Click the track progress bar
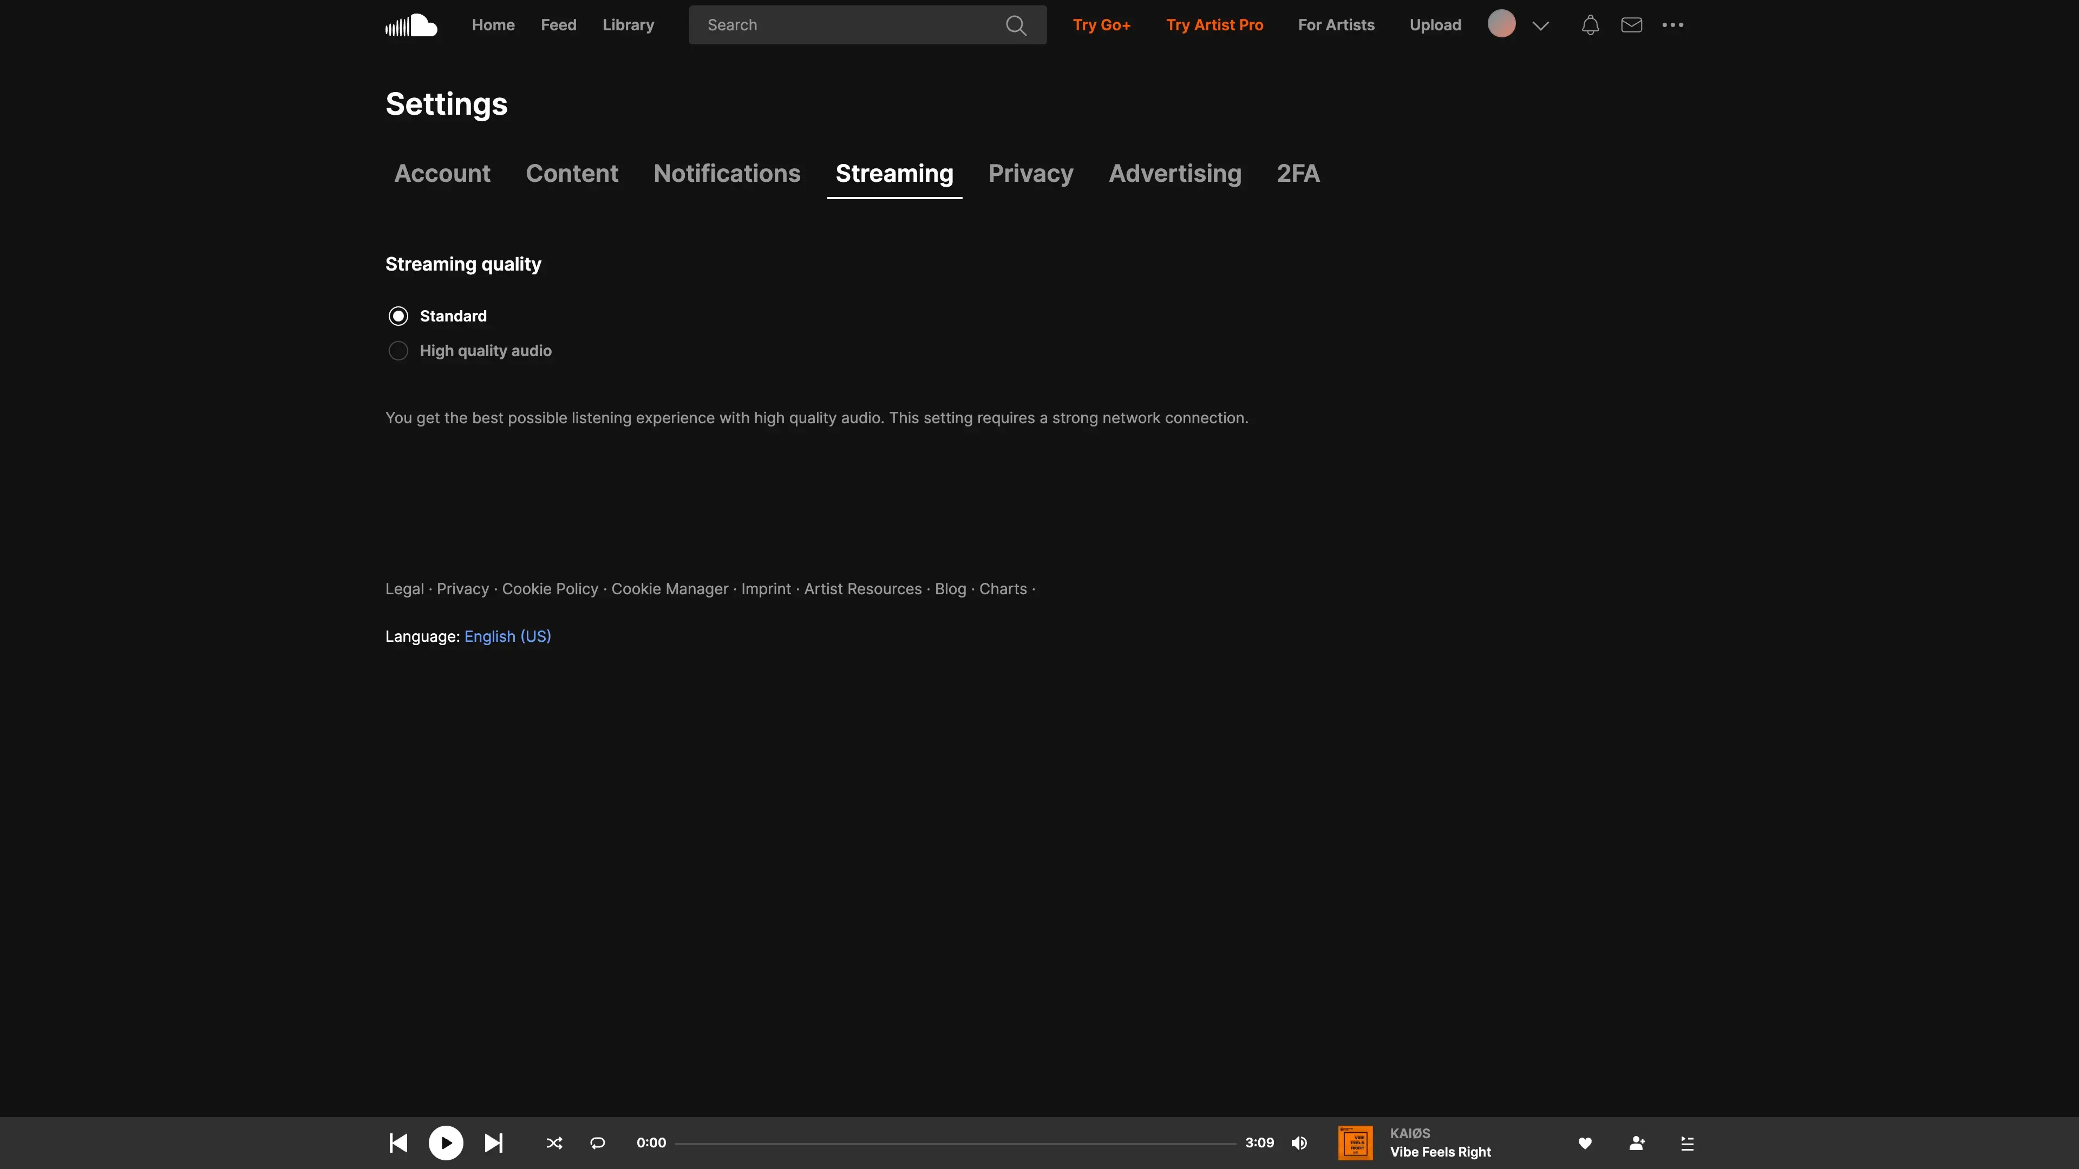The width and height of the screenshot is (2079, 1169). (954, 1142)
